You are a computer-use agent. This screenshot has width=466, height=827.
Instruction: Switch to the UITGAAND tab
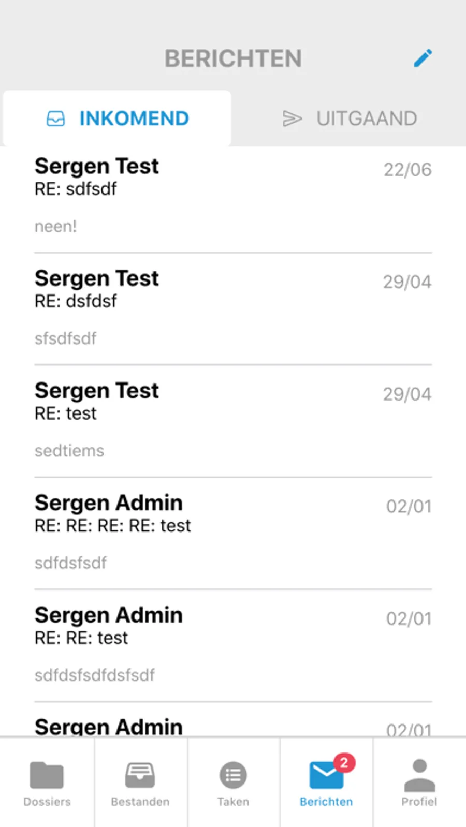coord(349,119)
